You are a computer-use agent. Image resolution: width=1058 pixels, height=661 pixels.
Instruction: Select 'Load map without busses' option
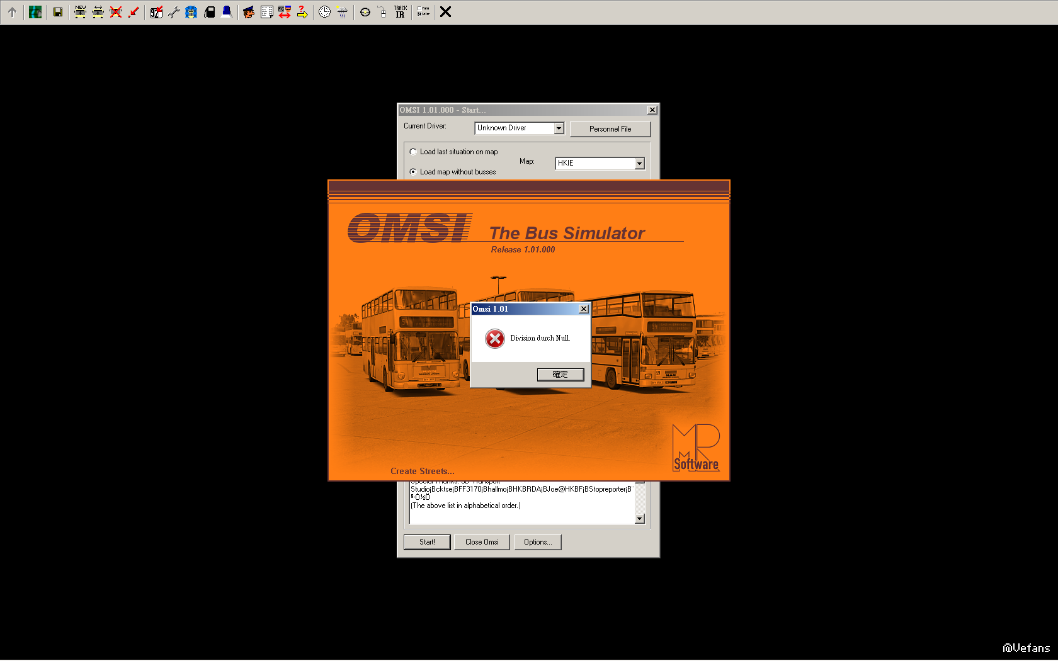[x=413, y=172]
